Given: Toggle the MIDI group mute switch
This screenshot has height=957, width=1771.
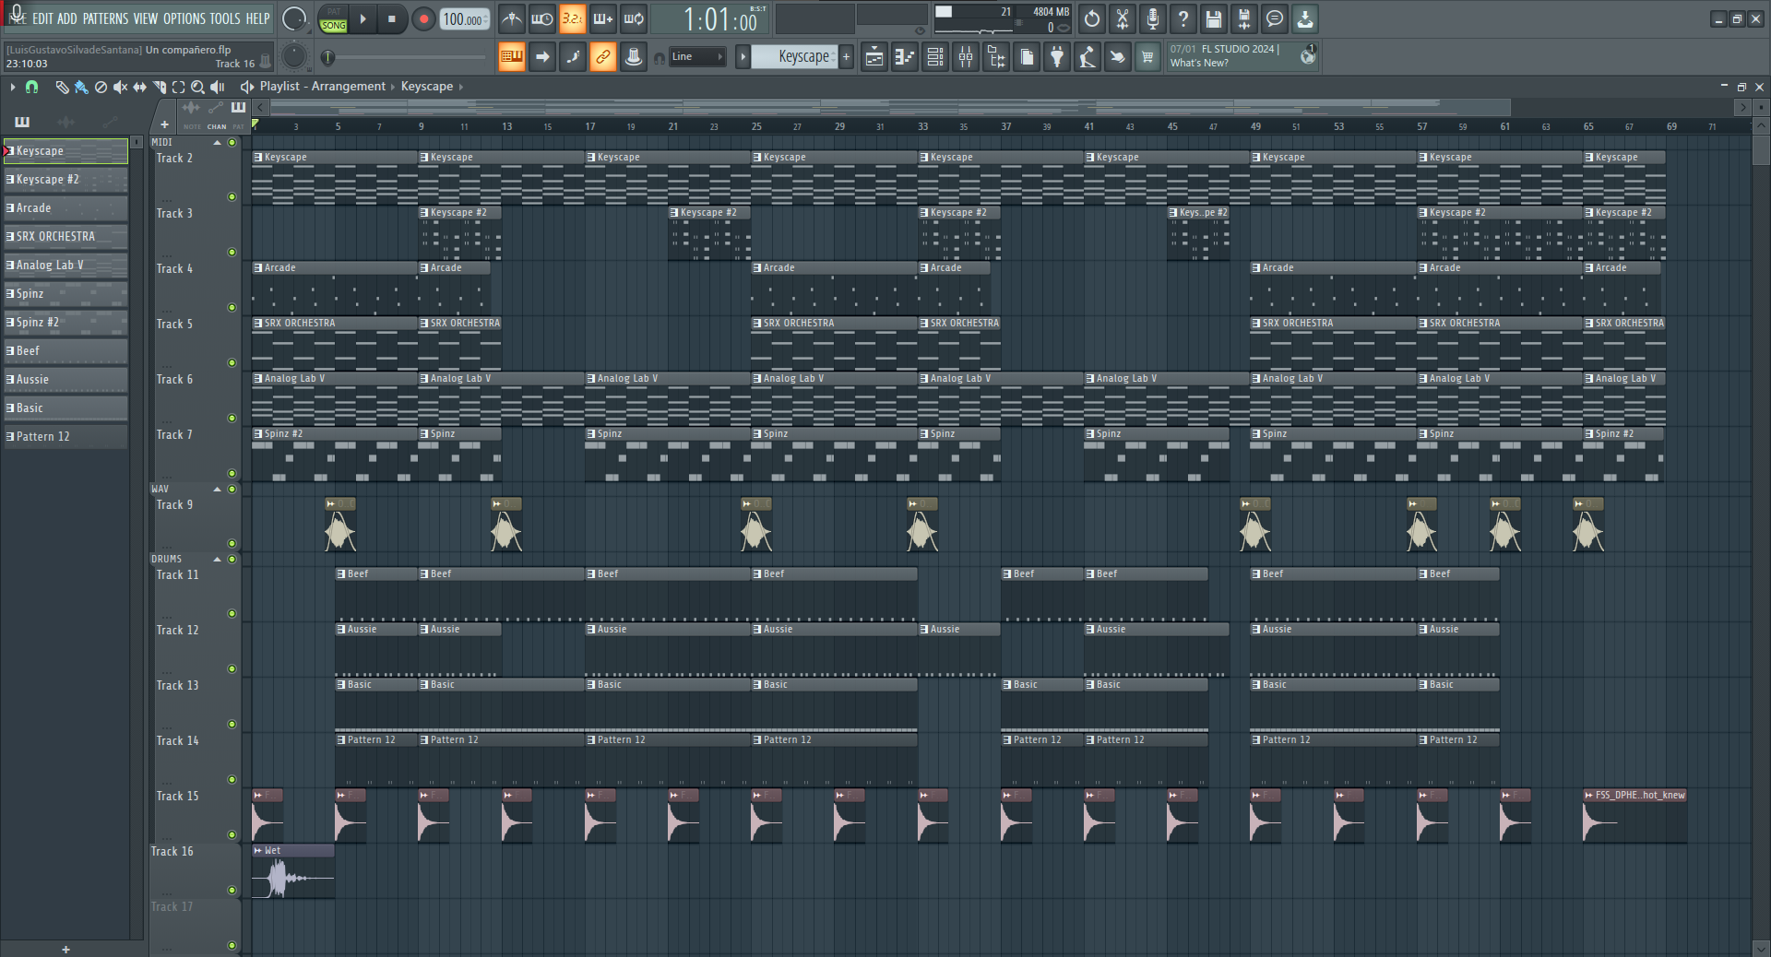Looking at the screenshot, I should point(232,142).
